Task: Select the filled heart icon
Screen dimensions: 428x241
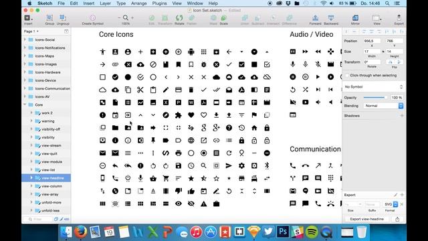Action: click(191, 115)
